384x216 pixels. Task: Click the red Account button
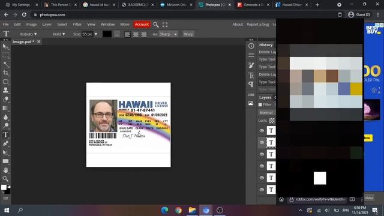click(x=142, y=24)
